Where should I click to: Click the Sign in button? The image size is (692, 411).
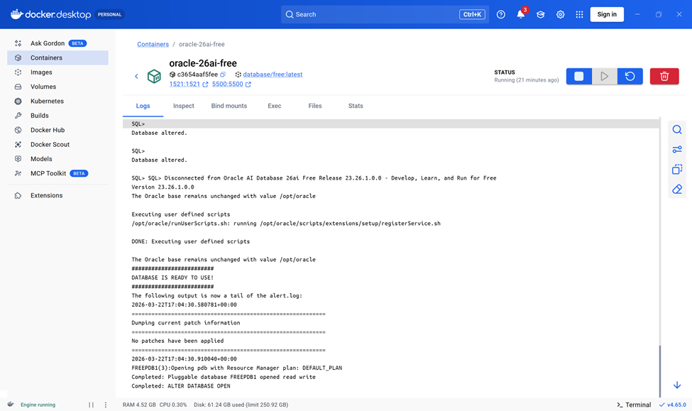tap(607, 14)
